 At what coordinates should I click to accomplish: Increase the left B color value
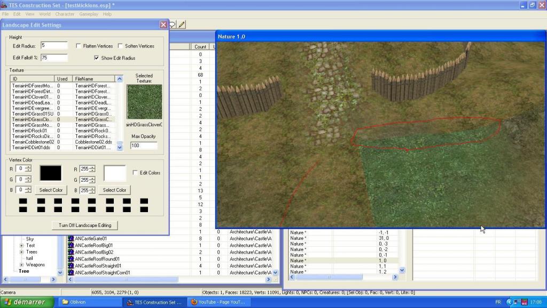(28, 188)
